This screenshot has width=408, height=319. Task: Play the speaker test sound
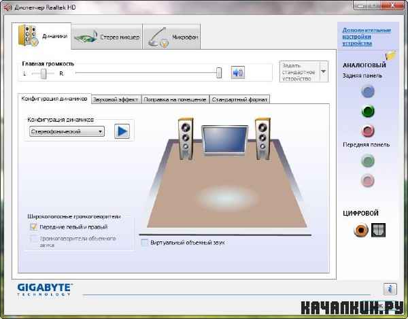click(122, 131)
